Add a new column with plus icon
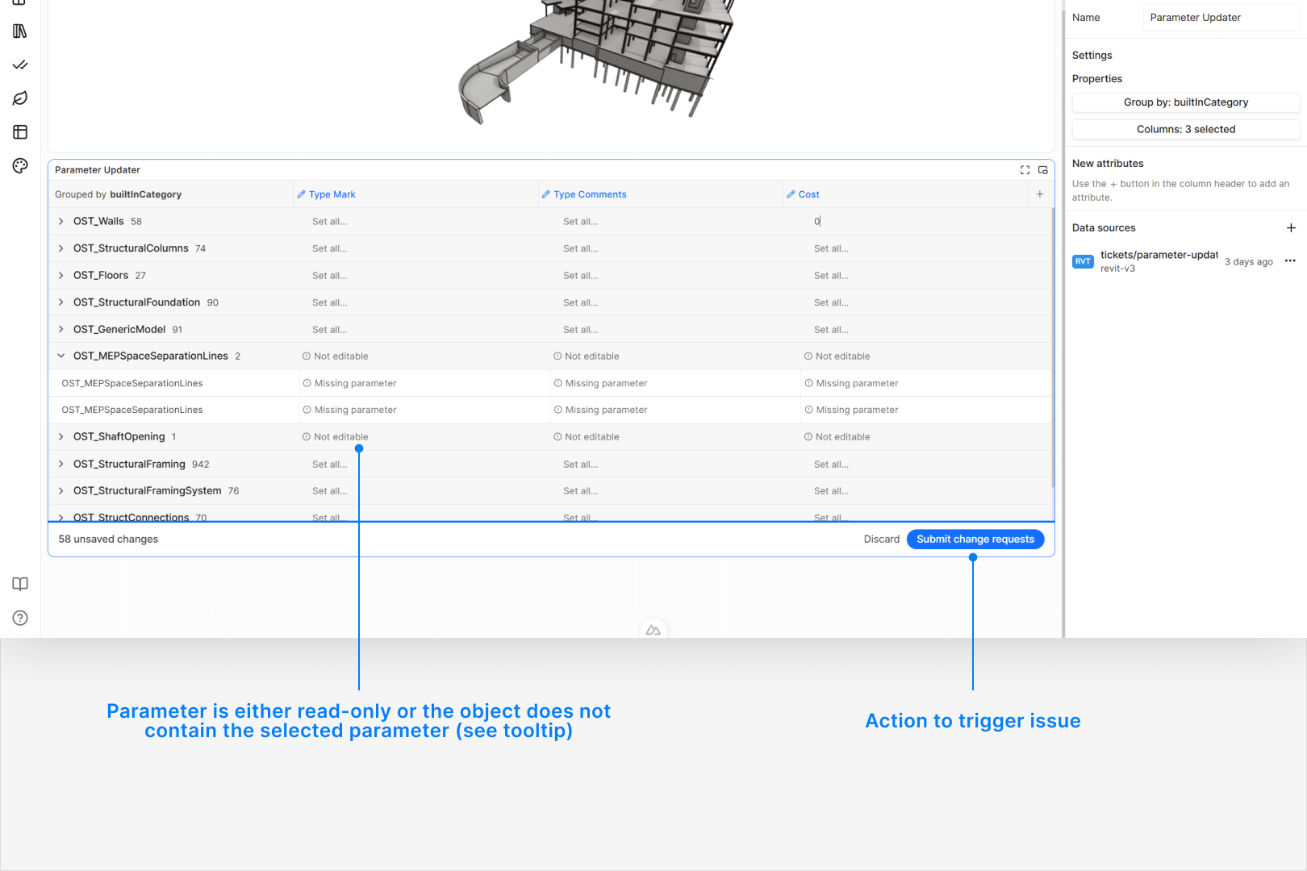This screenshot has width=1307, height=871. 1040,194
